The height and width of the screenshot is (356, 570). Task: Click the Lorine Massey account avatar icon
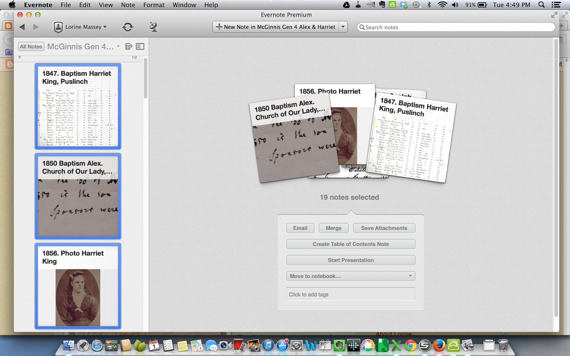coord(58,27)
